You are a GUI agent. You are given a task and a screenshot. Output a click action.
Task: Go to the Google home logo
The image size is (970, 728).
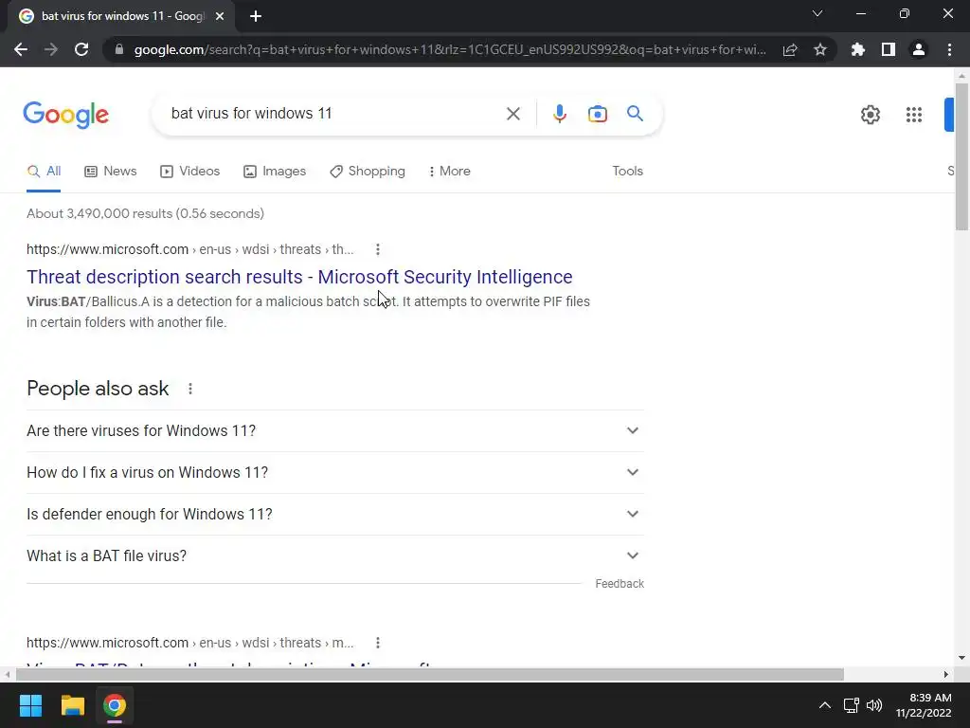[x=66, y=115]
